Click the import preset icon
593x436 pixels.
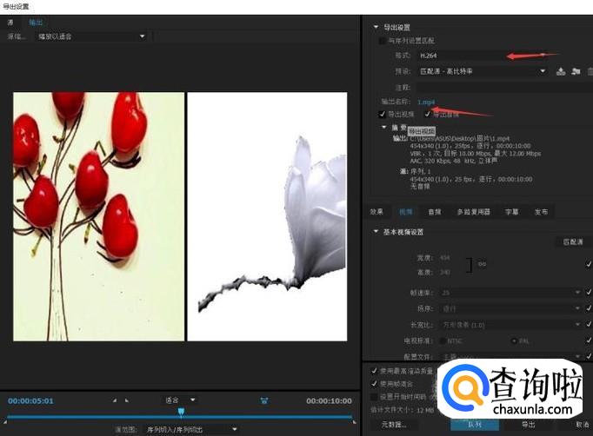[575, 71]
